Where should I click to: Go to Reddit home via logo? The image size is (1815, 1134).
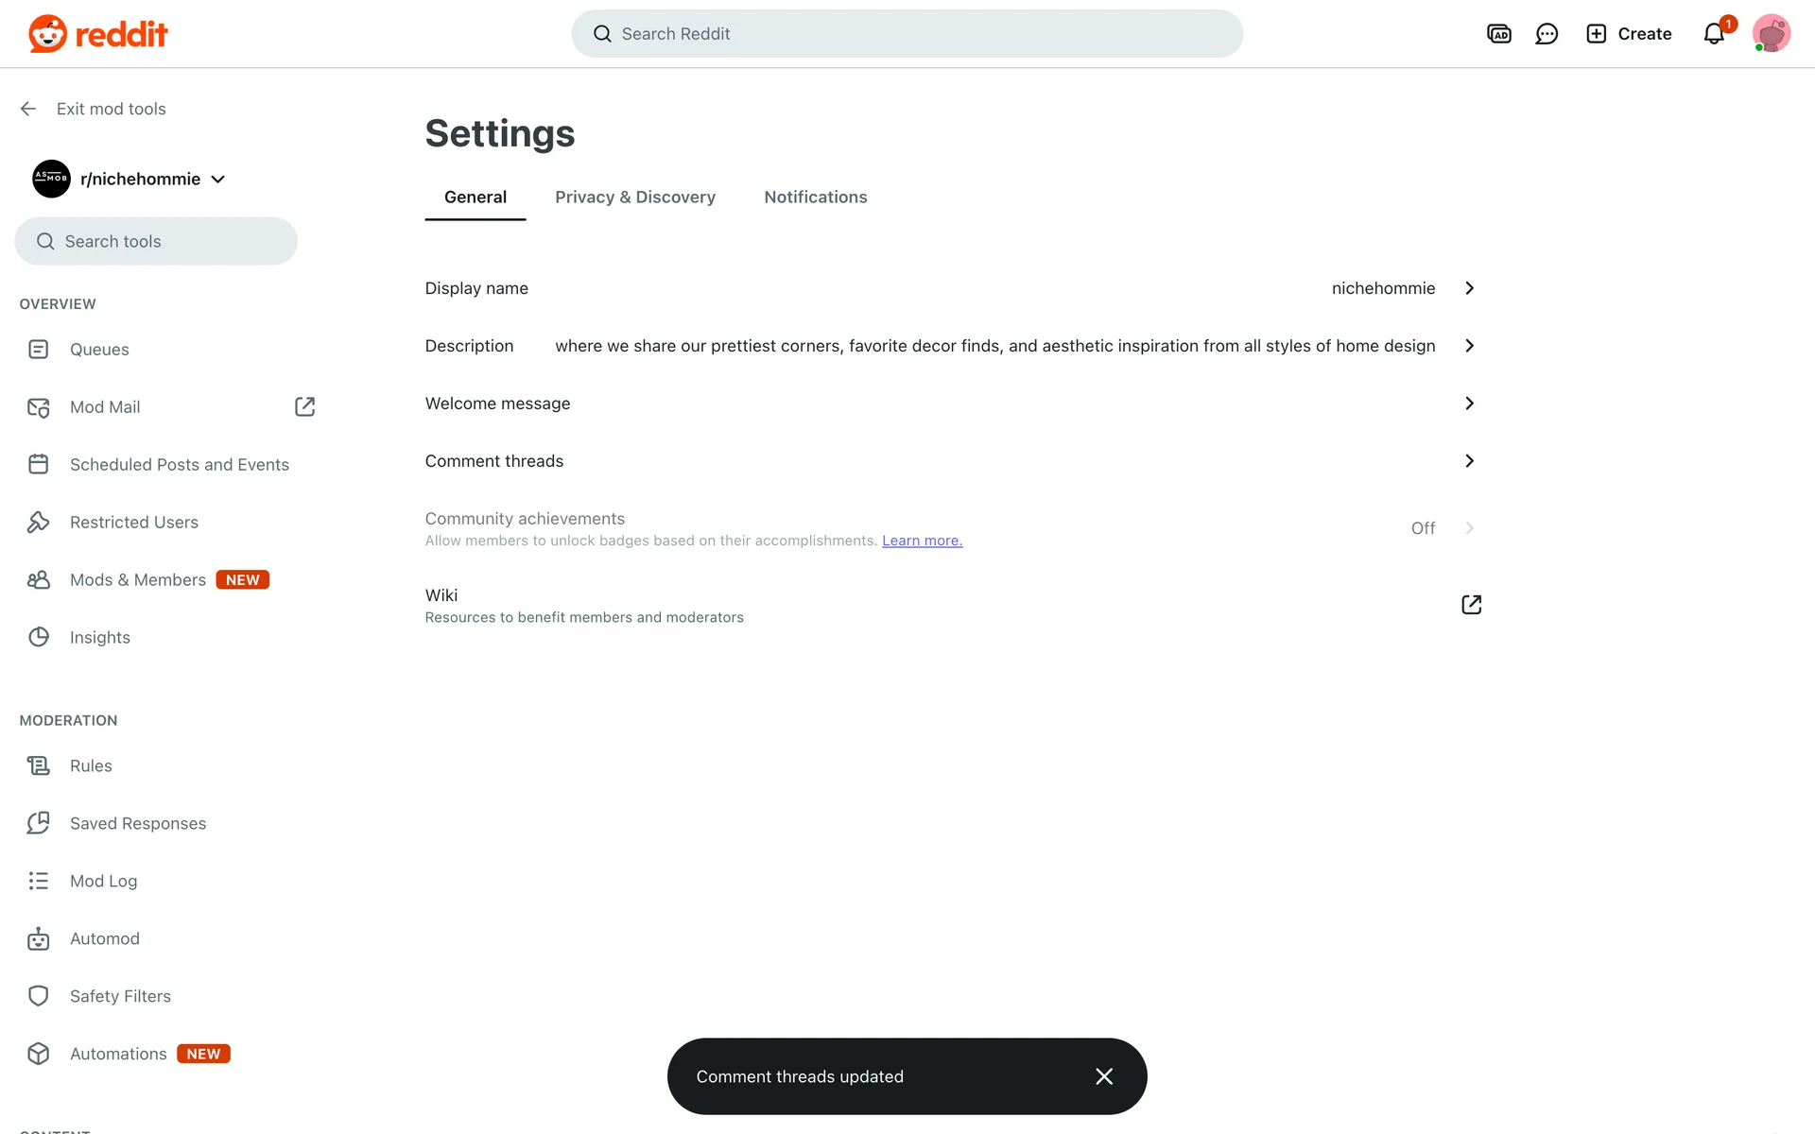click(97, 34)
